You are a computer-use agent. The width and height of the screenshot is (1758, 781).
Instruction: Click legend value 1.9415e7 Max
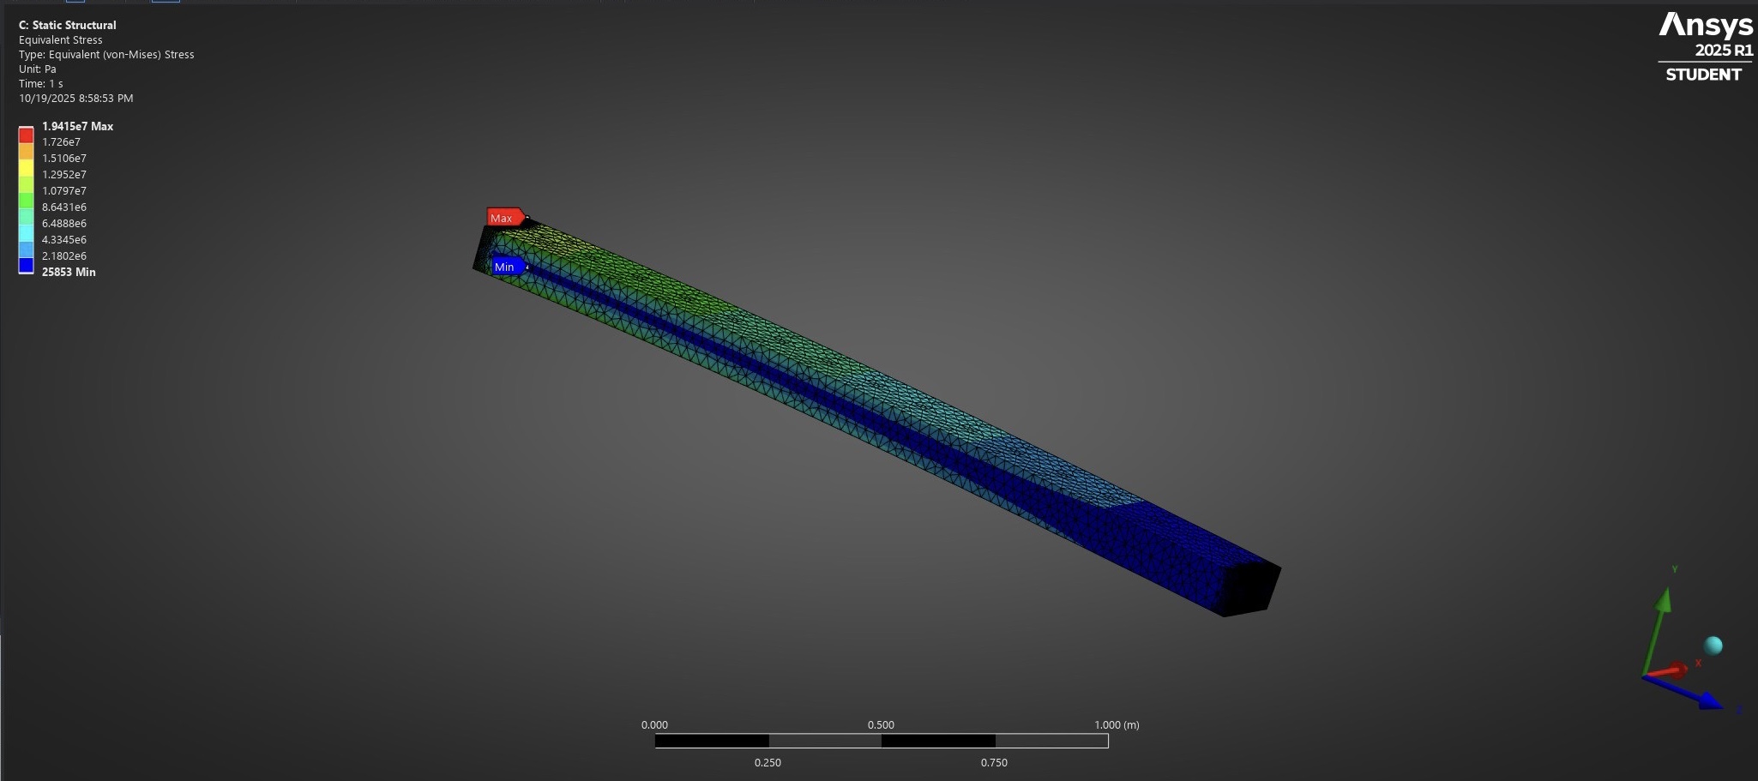tap(77, 126)
